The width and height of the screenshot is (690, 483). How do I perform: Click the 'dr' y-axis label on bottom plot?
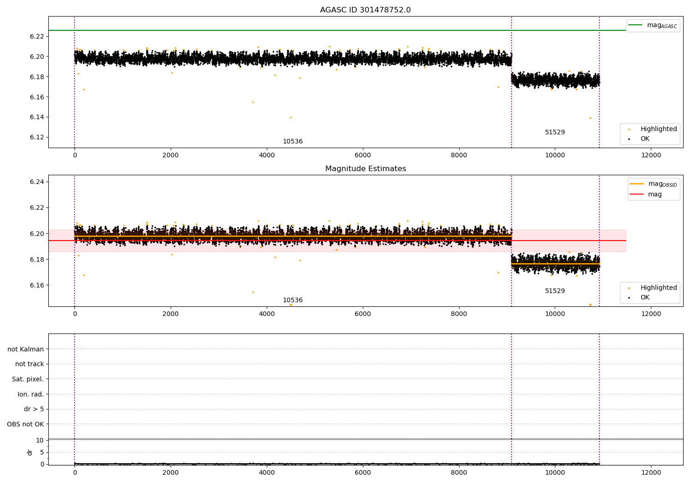pos(30,452)
